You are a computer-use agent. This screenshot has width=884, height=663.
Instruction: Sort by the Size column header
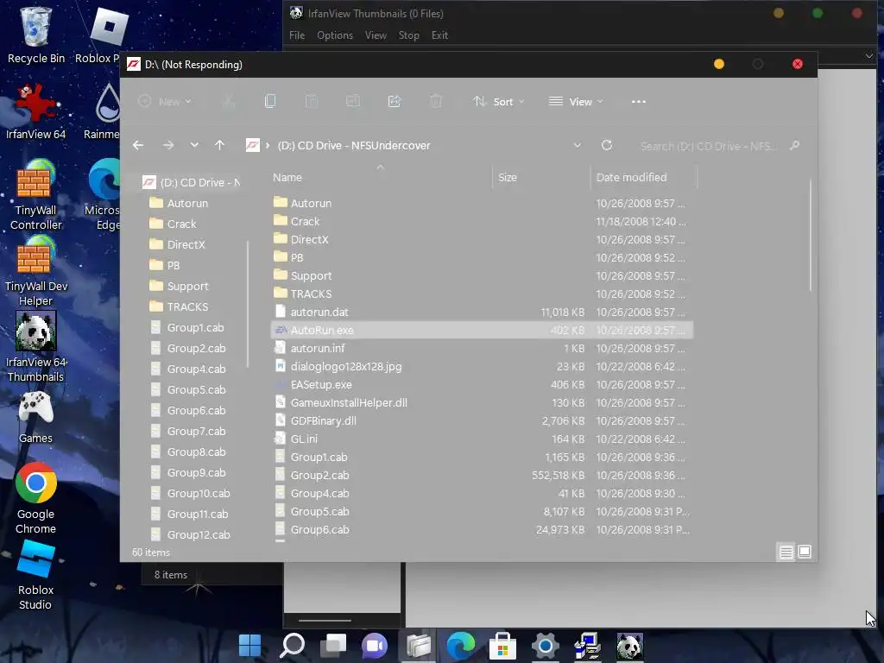point(541,177)
